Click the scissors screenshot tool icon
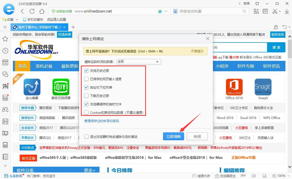 pyautogui.click(x=275, y=11)
